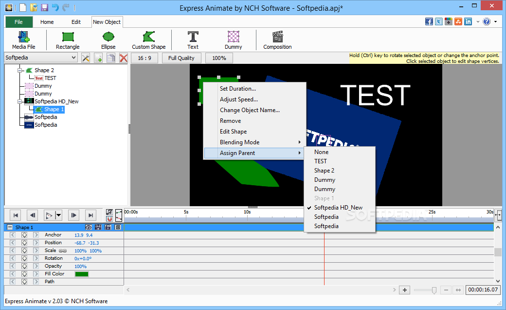This screenshot has height=310, width=506.
Task: Save the project with the floppy icon
Action: (x=45, y=7)
